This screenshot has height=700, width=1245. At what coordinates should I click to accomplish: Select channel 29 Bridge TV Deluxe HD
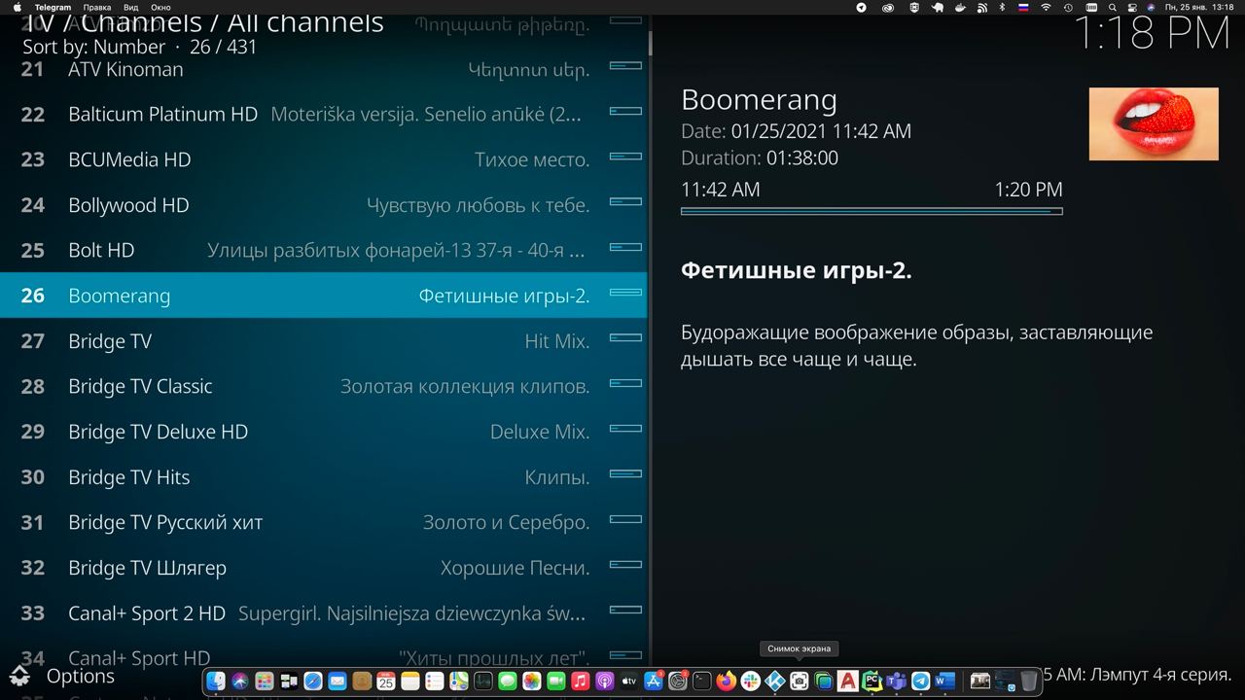coord(323,432)
